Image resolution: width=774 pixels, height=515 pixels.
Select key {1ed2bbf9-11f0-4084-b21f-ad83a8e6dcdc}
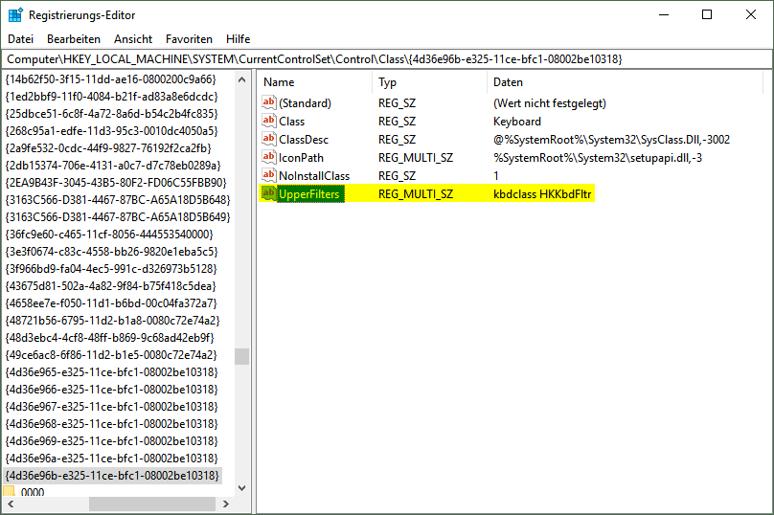(x=111, y=96)
